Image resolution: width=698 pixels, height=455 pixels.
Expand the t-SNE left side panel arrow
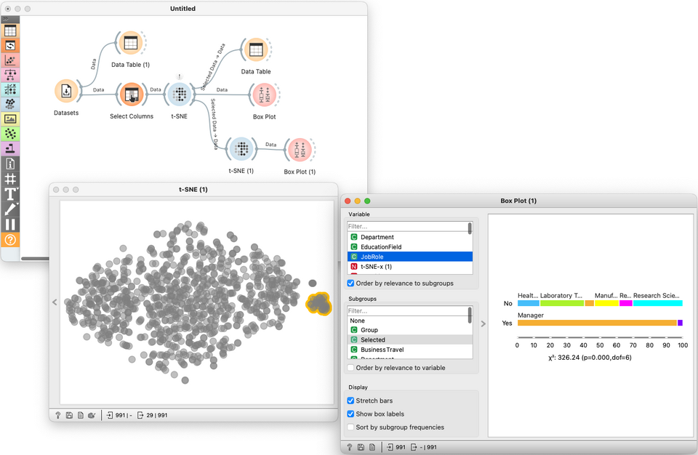tap(55, 302)
